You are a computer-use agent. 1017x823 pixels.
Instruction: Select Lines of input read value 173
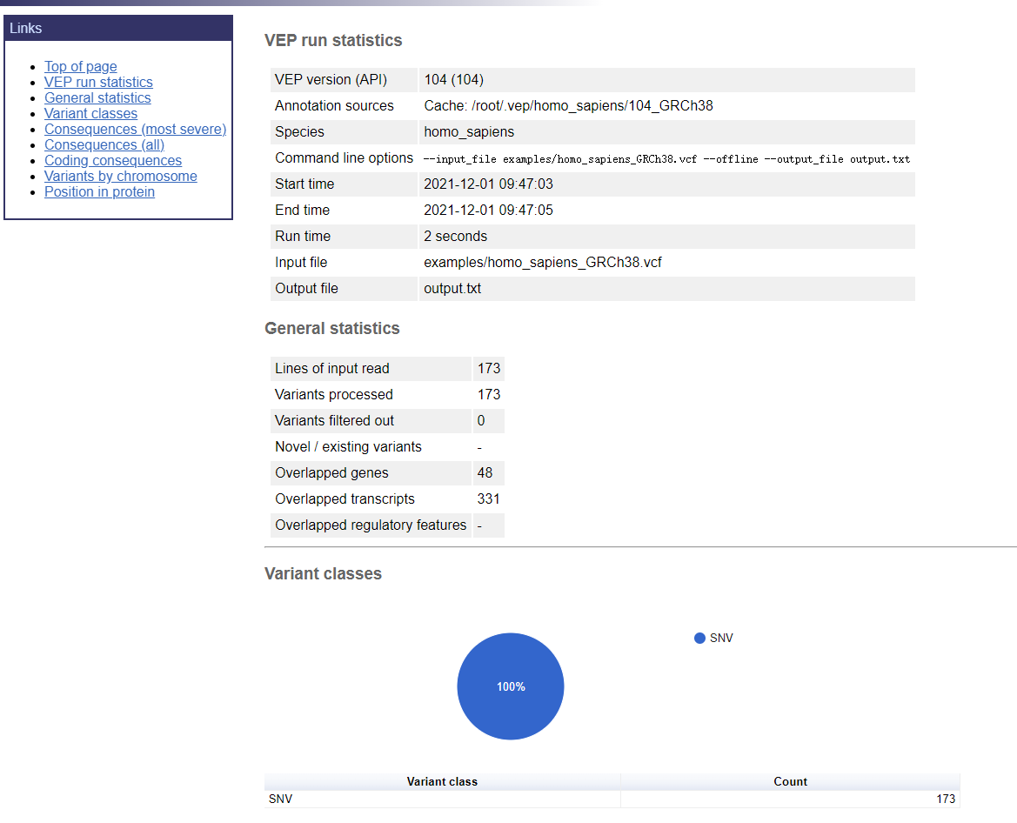click(489, 368)
